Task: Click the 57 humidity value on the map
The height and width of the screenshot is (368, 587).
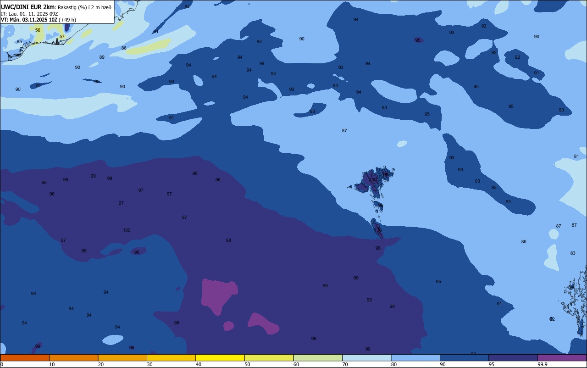Action: point(62,37)
